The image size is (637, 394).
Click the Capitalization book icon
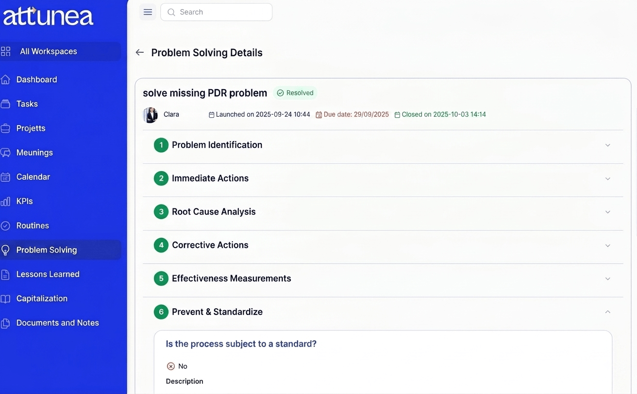point(5,299)
